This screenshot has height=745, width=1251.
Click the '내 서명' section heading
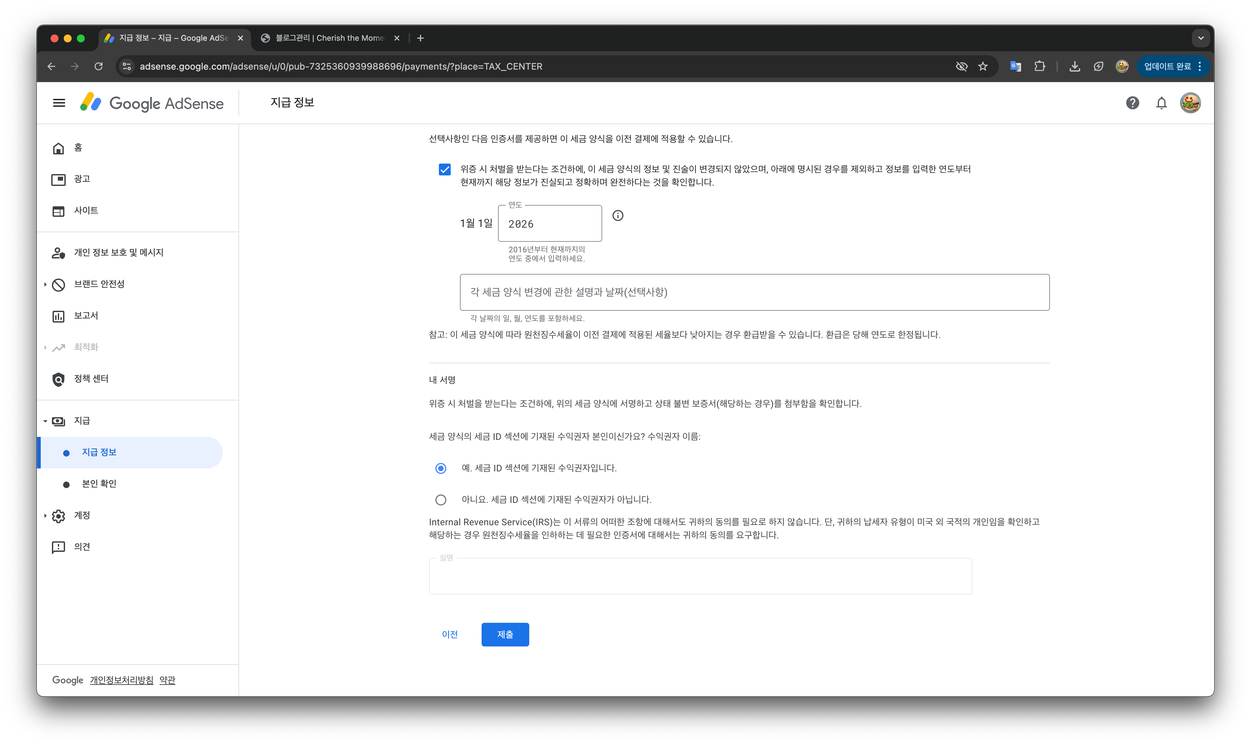[x=442, y=380]
